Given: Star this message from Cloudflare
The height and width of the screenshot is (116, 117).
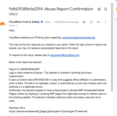Looking at the screenshot, I should click(84, 22).
